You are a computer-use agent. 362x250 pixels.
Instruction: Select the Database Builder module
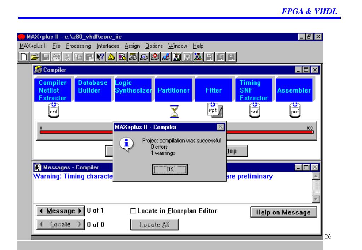click(93, 90)
